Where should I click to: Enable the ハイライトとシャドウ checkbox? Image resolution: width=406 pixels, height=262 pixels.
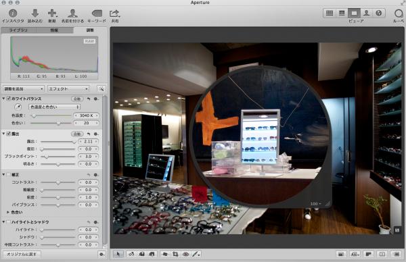(8, 222)
